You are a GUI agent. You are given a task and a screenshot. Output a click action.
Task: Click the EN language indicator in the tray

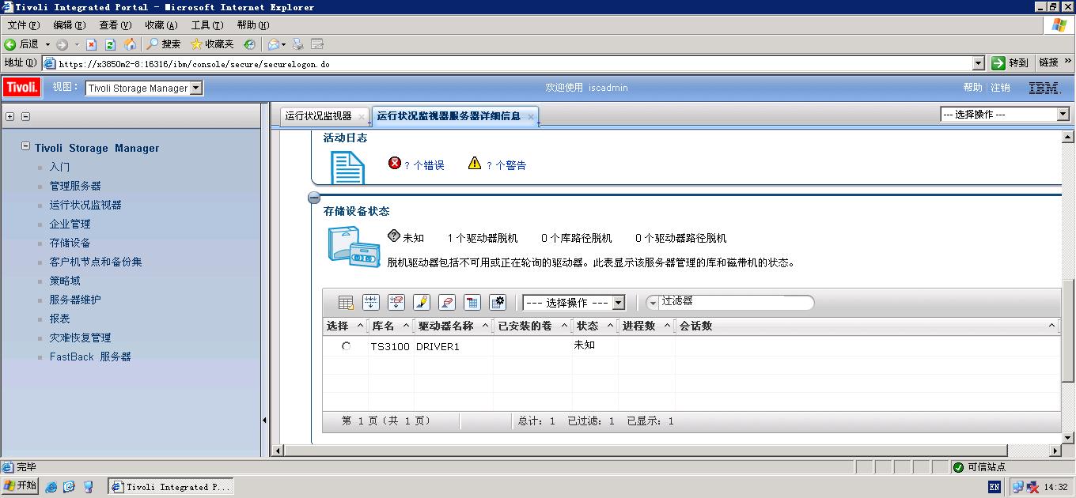pos(995,487)
